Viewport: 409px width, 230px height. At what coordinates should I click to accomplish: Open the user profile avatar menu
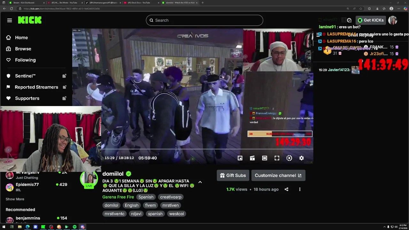point(393,20)
